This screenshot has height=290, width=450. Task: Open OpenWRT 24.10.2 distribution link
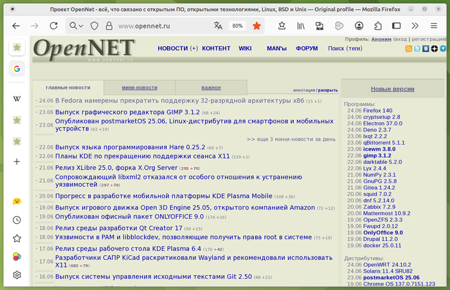click(x=387, y=265)
